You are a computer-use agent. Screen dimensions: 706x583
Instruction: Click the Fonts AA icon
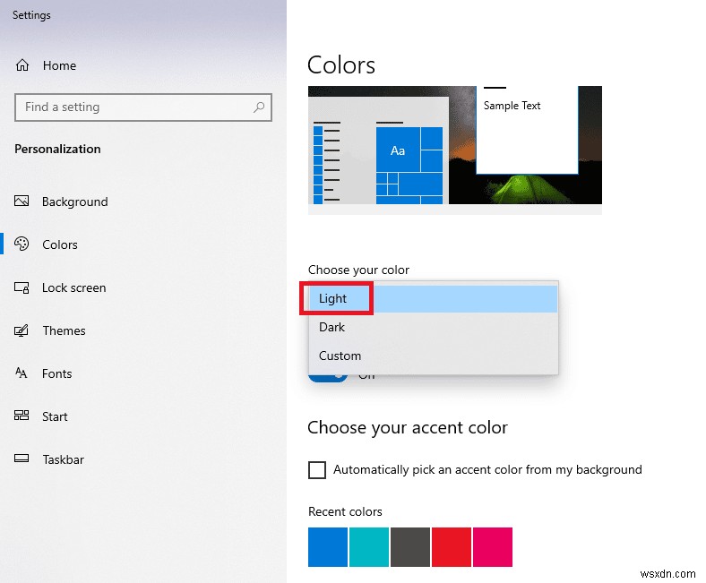point(22,373)
